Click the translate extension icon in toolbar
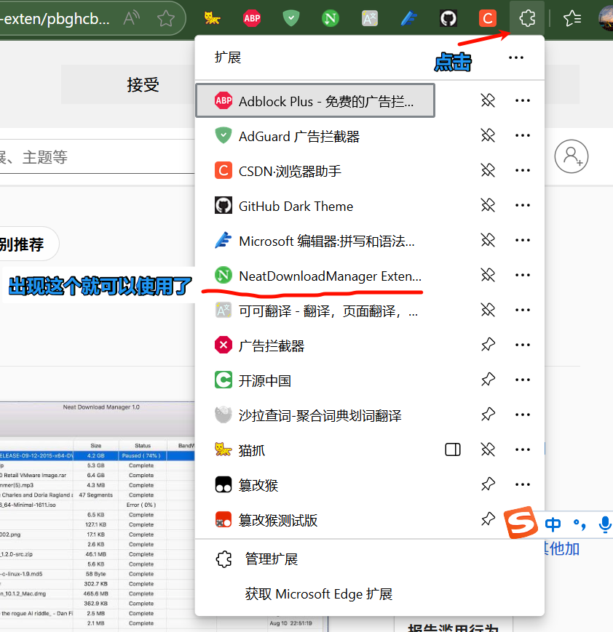Screen dimensions: 613x632 click(x=370, y=18)
